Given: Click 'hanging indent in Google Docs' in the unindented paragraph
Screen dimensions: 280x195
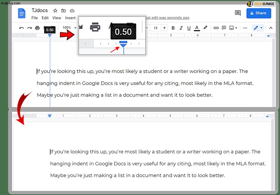Looking at the screenshot, I should (x=75, y=83).
